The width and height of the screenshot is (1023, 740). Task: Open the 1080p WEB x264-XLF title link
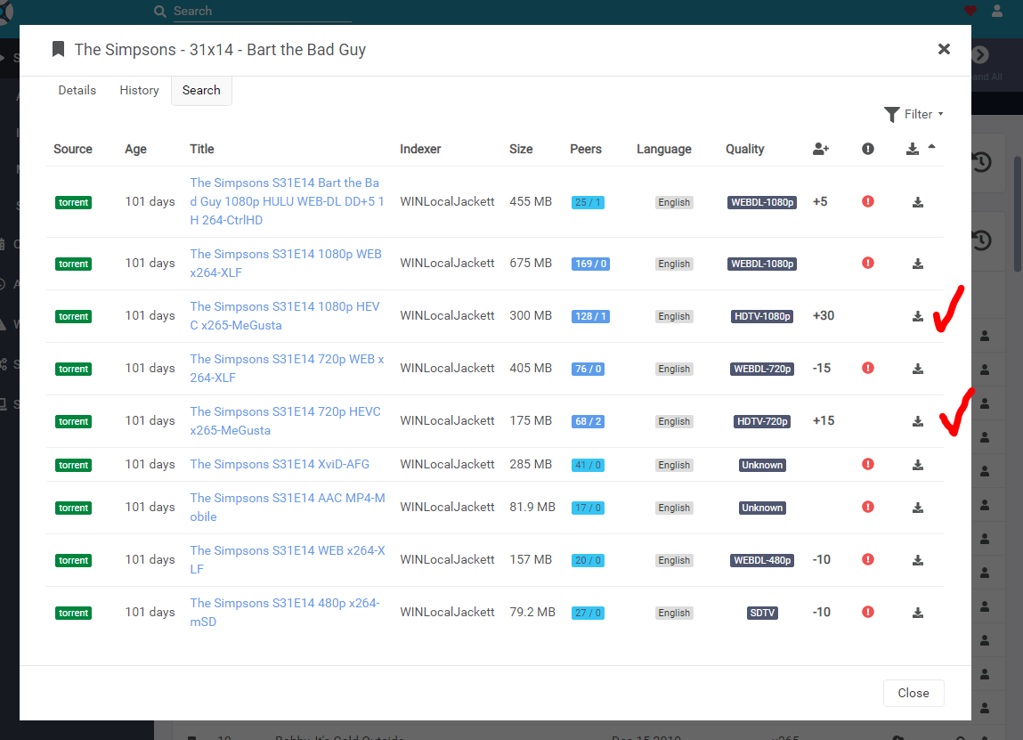(x=286, y=263)
